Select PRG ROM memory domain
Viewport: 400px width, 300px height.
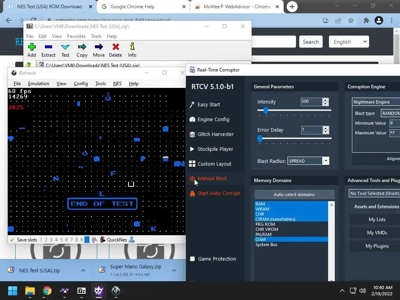coord(291,224)
